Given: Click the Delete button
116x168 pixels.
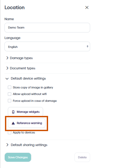Looking at the screenshot, I should tap(82, 157).
